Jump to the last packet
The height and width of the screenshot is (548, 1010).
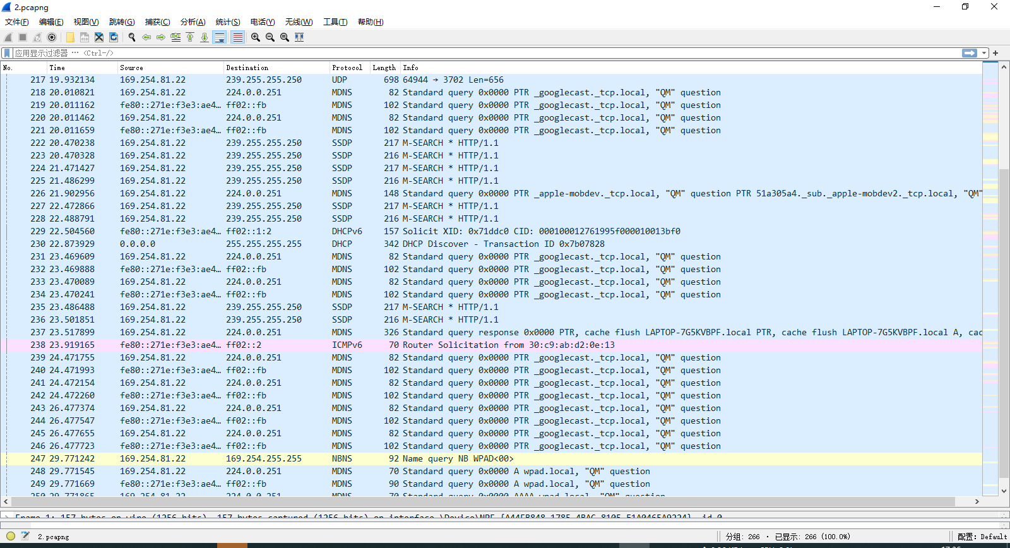tap(205, 37)
